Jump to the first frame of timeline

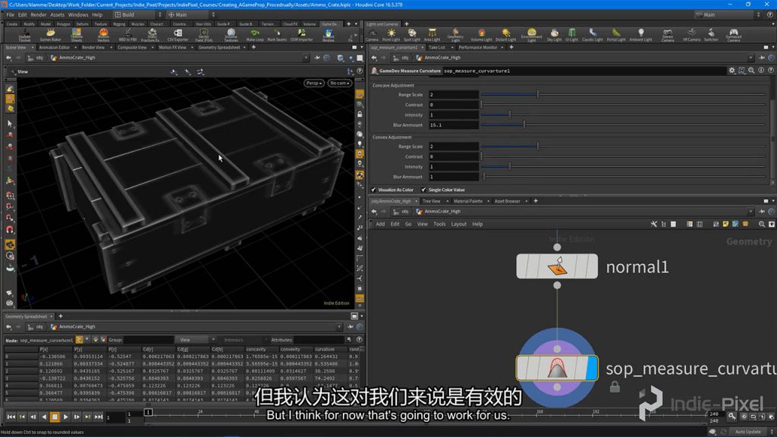11,417
